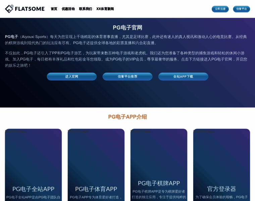Open the PG电子棋牌APP card
The image size is (255, 201).
click(159, 165)
